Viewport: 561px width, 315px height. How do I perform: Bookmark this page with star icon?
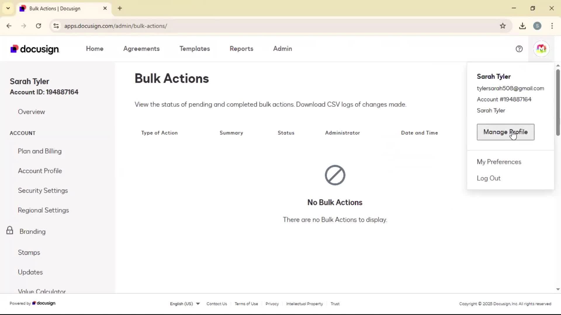point(503,26)
